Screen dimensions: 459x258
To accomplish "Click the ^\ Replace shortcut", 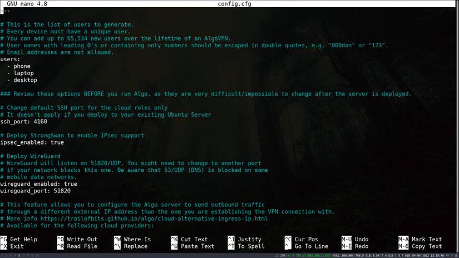I will pos(131,246).
